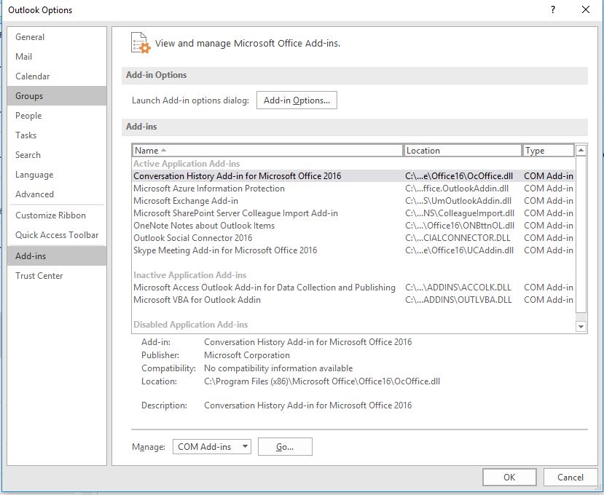Viewport: 604px width, 495px height.
Task: Click the full Program Files location path
Action: 321,381
